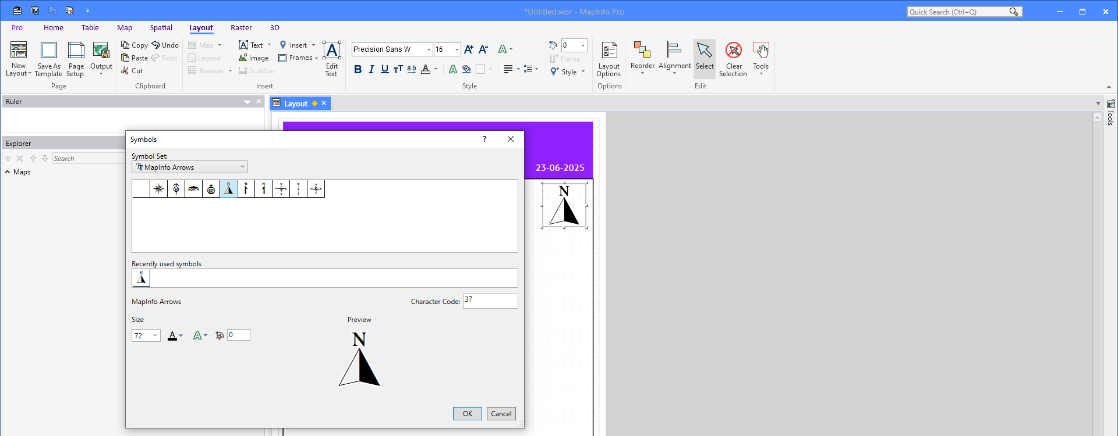Switch to the Home tab
Image resolution: width=1118 pixels, height=436 pixels.
pos(54,27)
